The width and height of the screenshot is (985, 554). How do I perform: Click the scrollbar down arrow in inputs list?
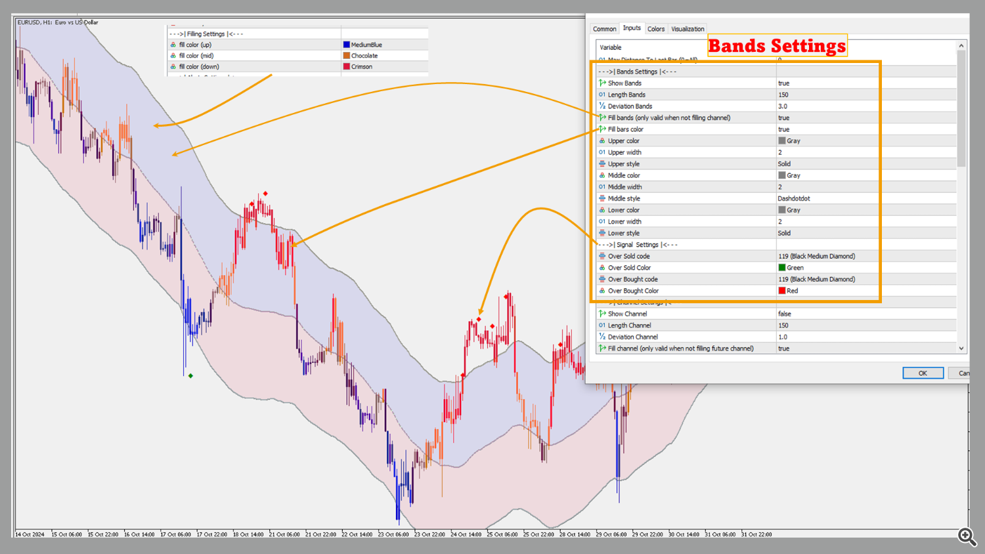[961, 349]
